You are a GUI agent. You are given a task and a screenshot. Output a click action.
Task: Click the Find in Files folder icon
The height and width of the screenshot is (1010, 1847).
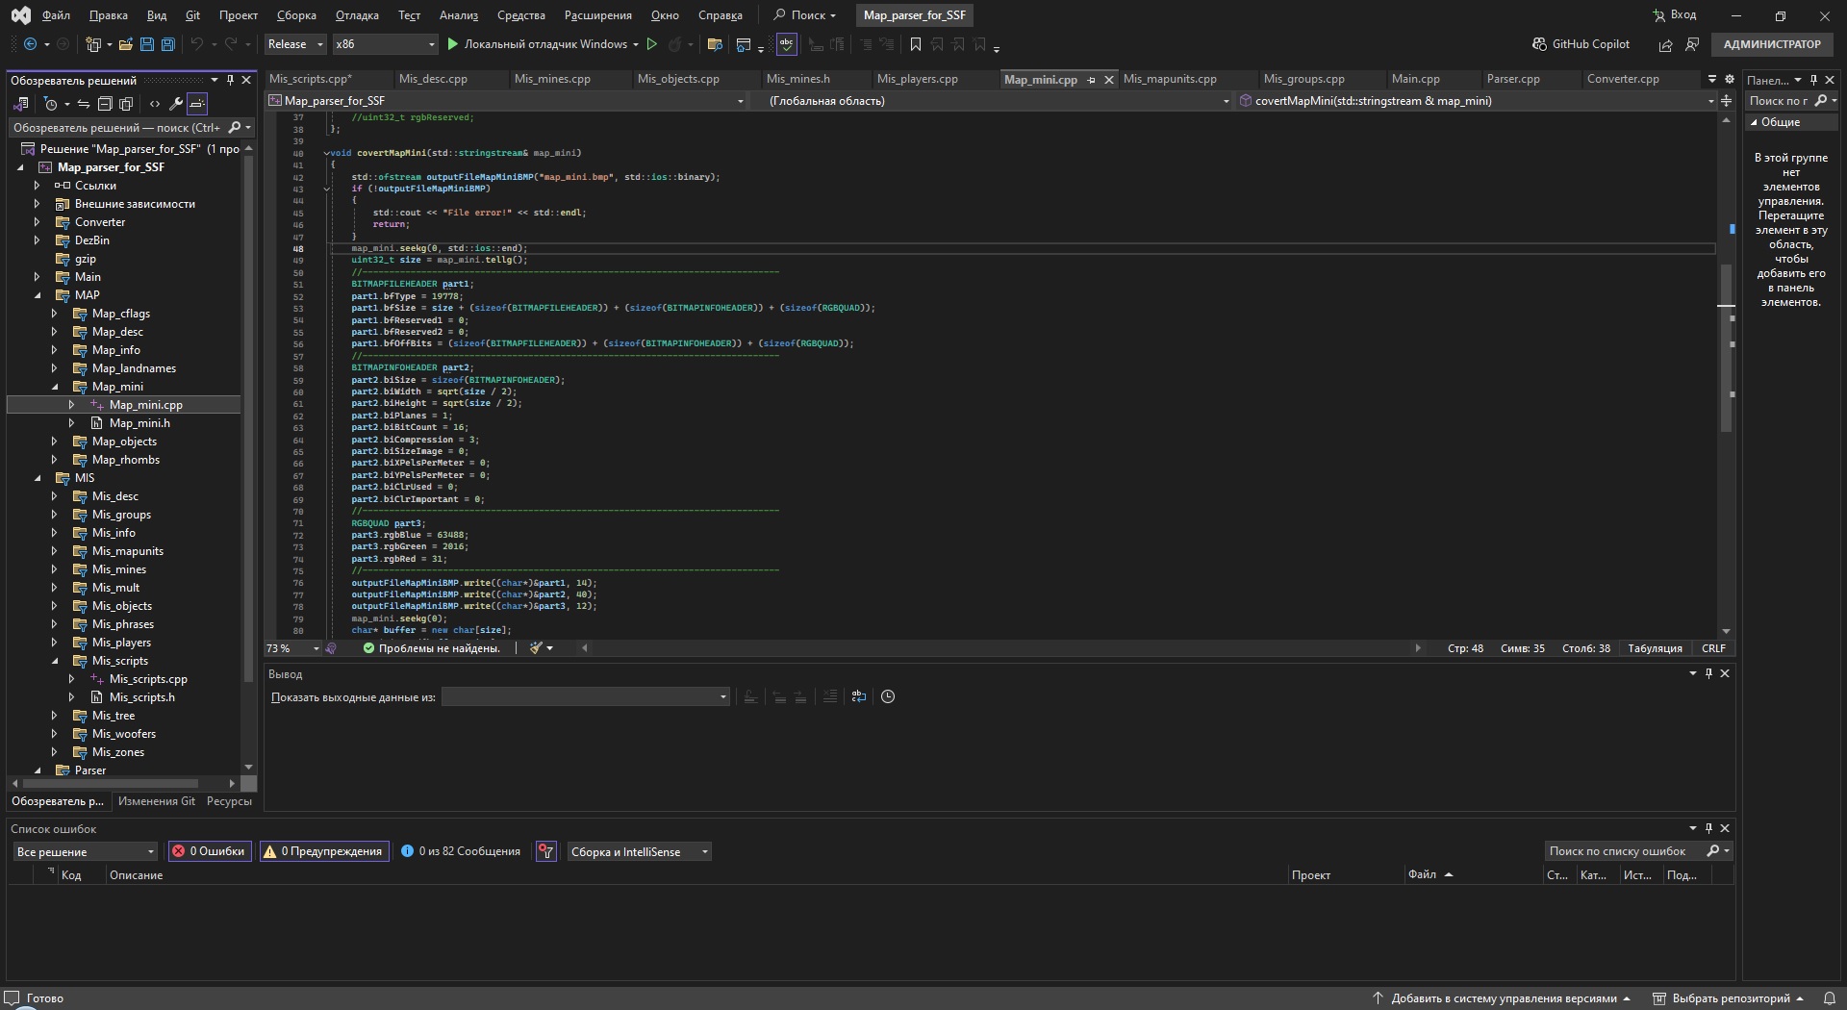coord(714,44)
